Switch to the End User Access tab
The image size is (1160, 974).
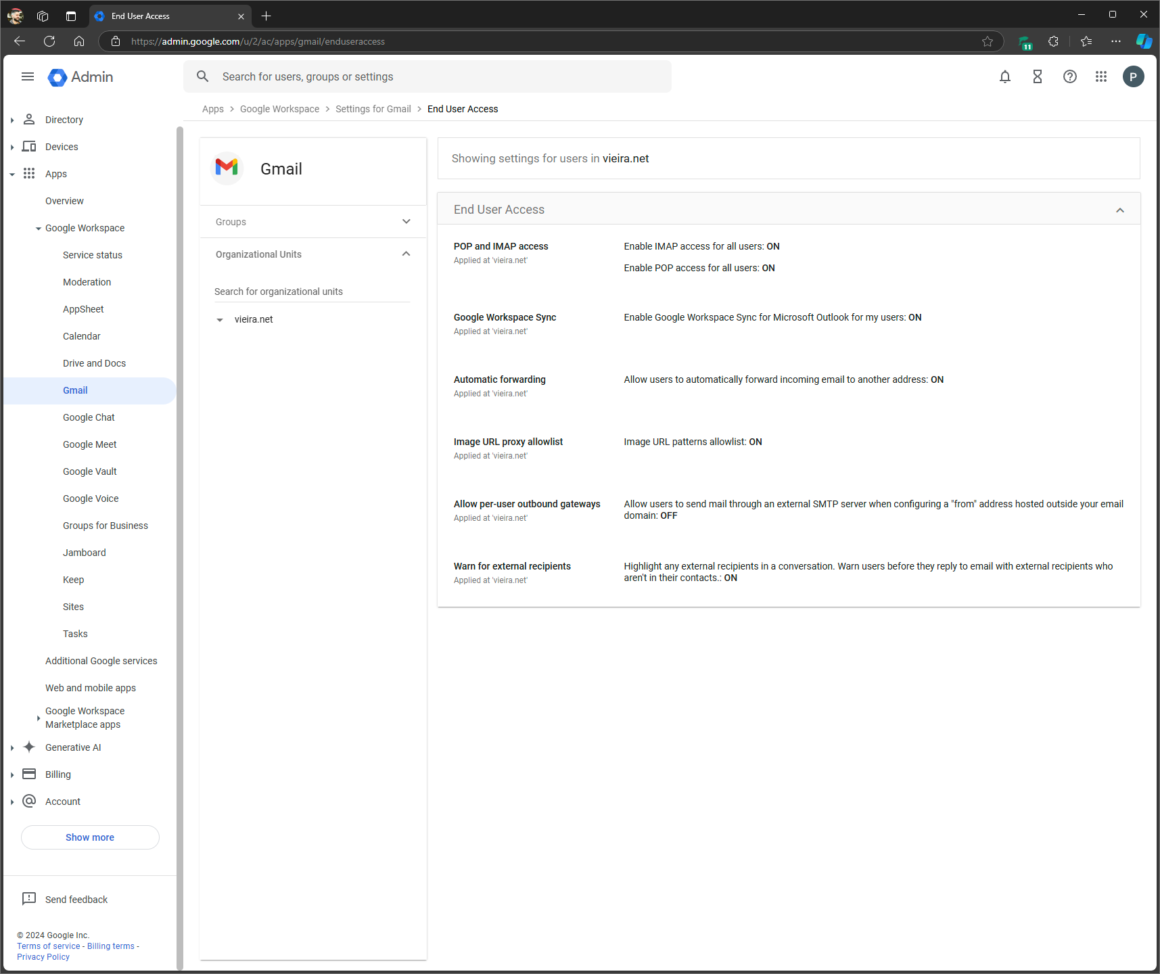click(170, 16)
